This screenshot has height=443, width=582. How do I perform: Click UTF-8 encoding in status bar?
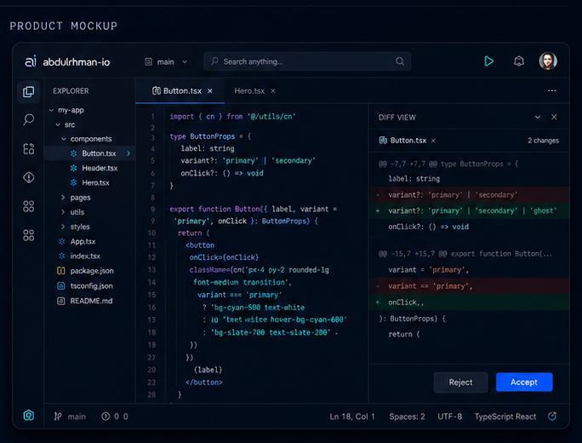pyautogui.click(x=449, y=417)
